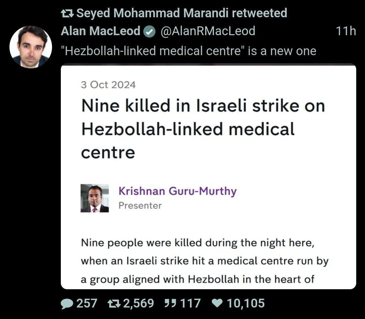Click the presenter headshot in the article
The height and width of the screenshot is (319, 365).
[95, 198]
